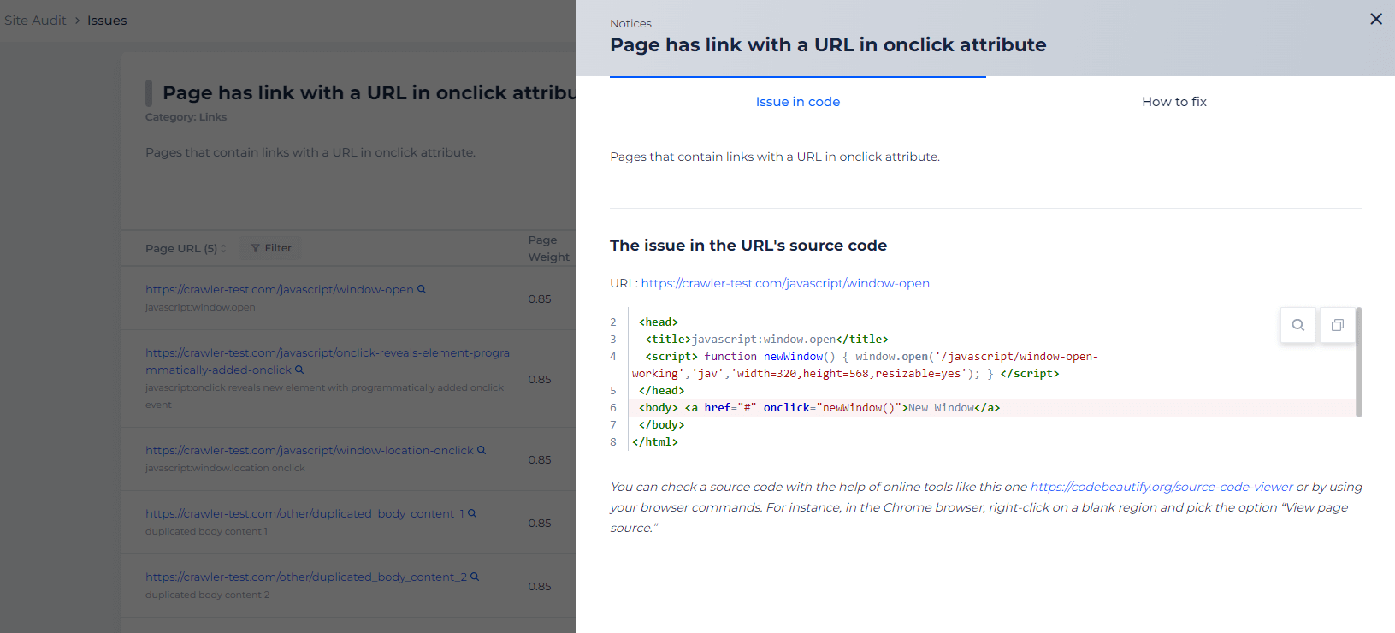Screen dimensions: 1395x633
Task: Click 'duplicated body content 2' description text
Action: point(207,595)
